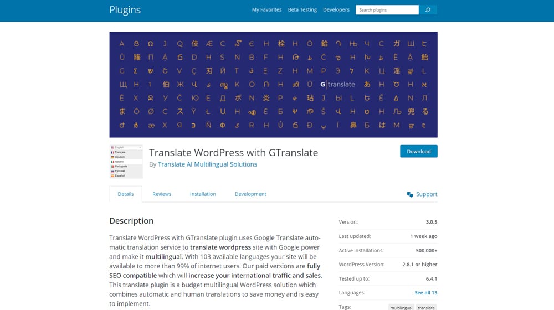Screen dimensions: 554x310
Task: Click the Support speech bubble icon
Action: pos(410,194)
